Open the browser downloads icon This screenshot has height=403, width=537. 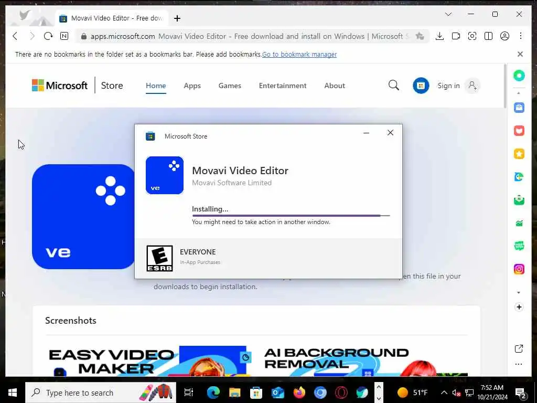[x=439, y=36]
